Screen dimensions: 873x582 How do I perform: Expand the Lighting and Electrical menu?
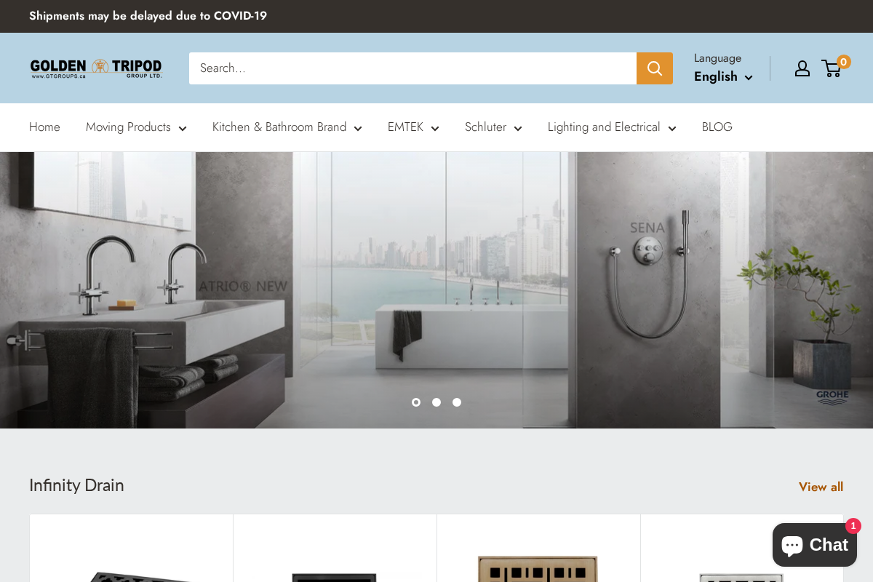pyautogui.click(x=612, y=127)
